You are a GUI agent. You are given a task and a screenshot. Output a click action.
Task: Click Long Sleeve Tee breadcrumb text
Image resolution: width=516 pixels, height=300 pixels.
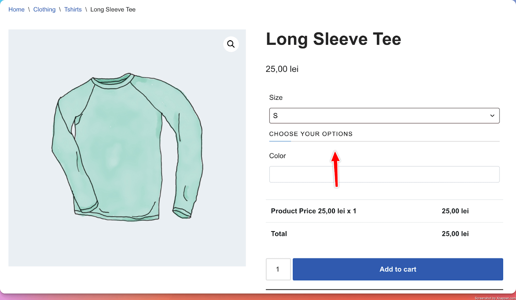click(113, 9)
